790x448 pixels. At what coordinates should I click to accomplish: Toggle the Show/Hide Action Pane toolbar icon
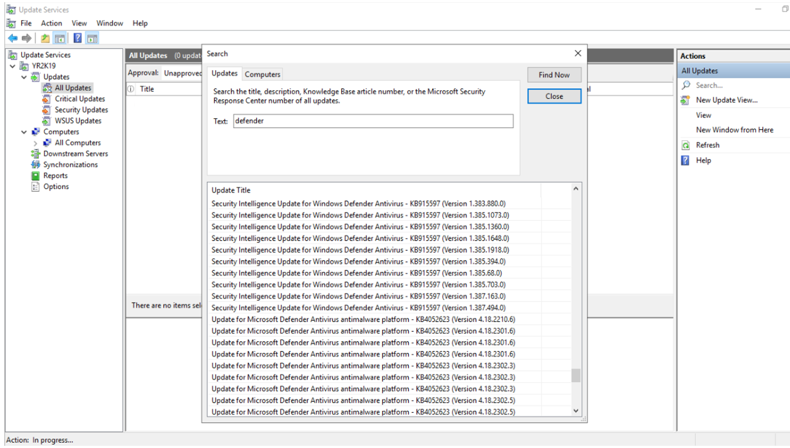tap(92, 39)
